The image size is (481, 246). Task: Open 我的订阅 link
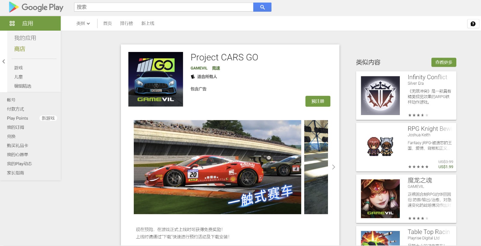point(15,127)
